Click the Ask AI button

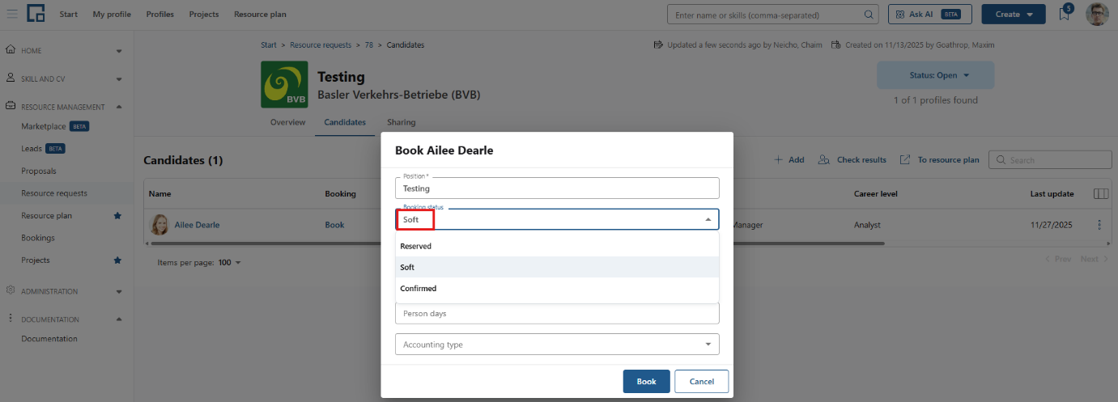[929, 15]
